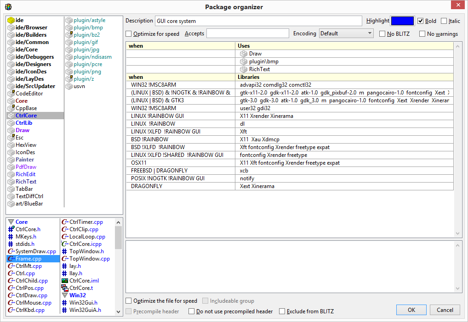Screen dimensions: 468x322
Task: Enable the Italic checkbox
Action: point(444,21)
